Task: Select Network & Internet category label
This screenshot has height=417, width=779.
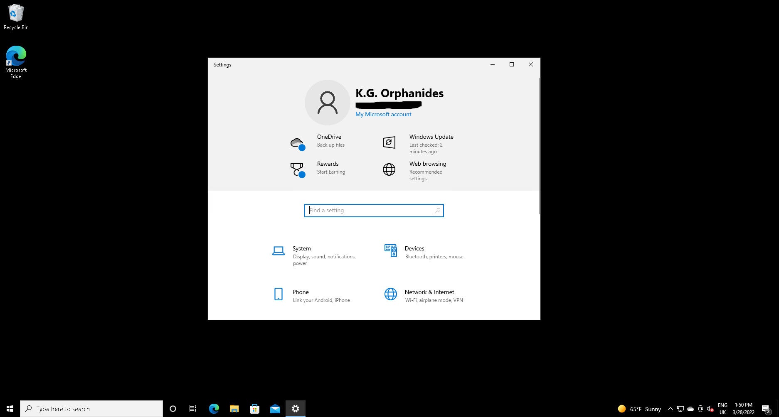Action: (429, 292)
